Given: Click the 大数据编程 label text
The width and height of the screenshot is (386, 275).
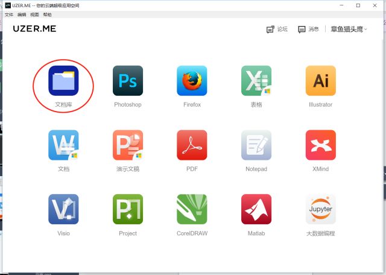Looking at the screenshot, I should tap(320, 233).
